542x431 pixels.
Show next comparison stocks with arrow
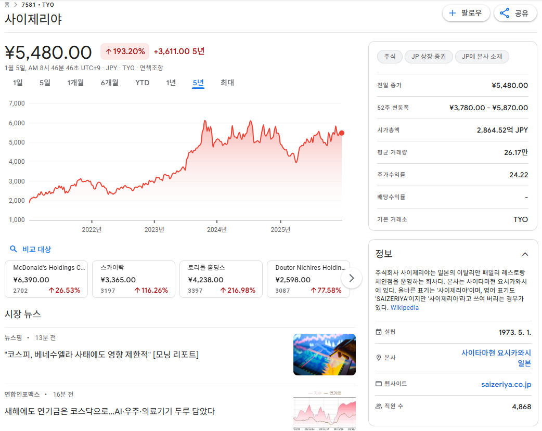(351, 278)
